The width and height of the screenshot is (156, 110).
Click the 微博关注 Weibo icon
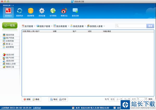click(64, 11)
